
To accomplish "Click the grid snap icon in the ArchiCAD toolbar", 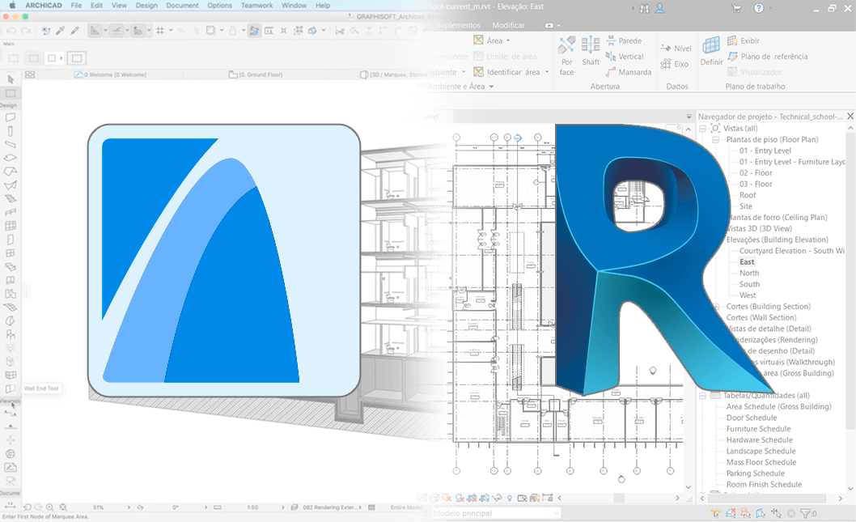I will [160, 31].
